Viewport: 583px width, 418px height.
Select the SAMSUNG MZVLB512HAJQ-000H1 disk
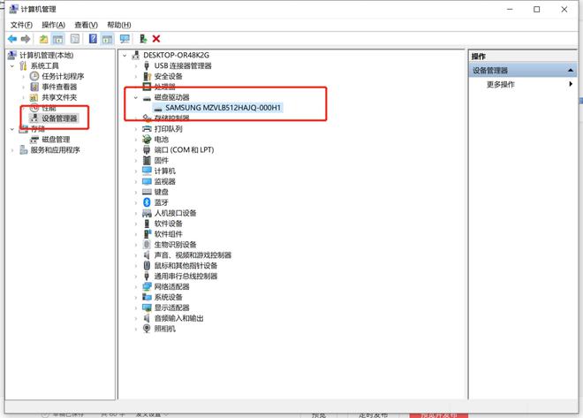click(x=223, y=108)
